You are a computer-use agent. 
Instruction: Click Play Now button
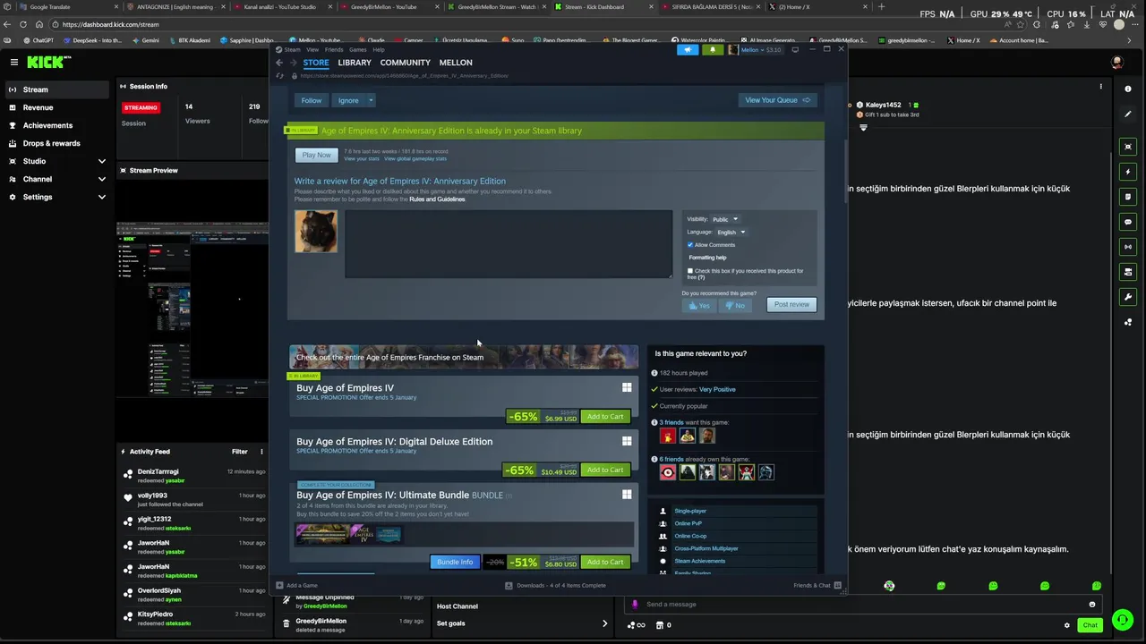(x=316, y=155)
